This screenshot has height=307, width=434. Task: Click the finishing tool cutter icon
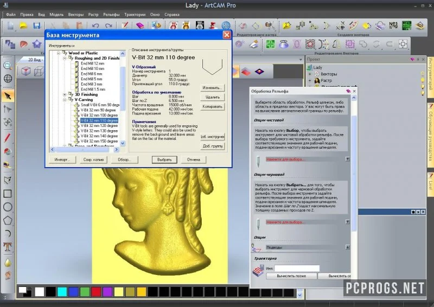tap(258, 162)
